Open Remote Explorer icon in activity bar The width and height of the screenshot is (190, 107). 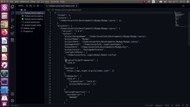pyautogui.click(x=12, y=40)
